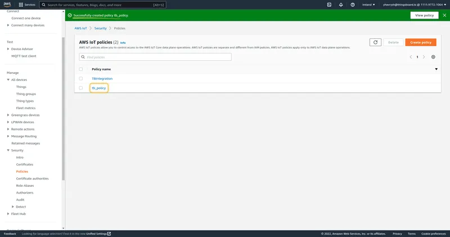Click the Feedback link
Viewport: 450px width, 237px height.
[x=10, y=234]
